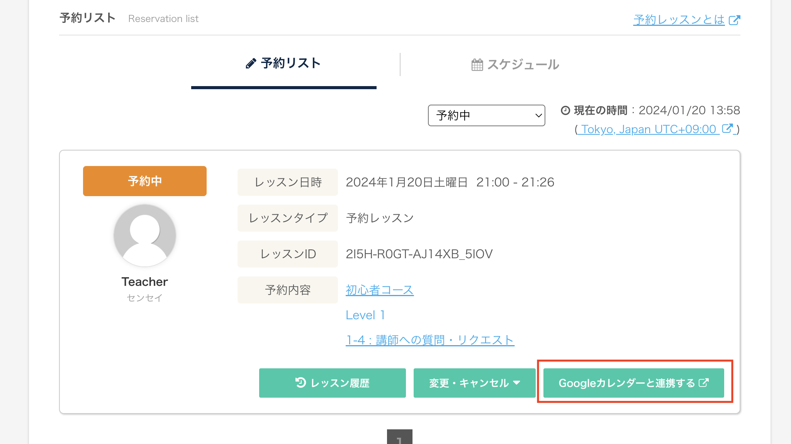Select the 予約リスト tab

pos(283,63)
